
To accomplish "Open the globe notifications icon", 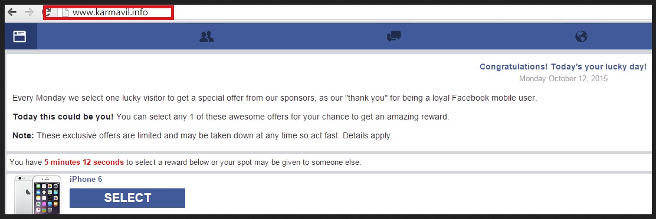I will coord(581,36).
